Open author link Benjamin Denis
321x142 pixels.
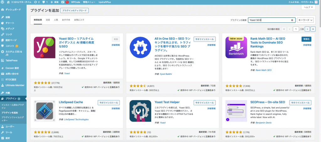(x=264, y=123)
